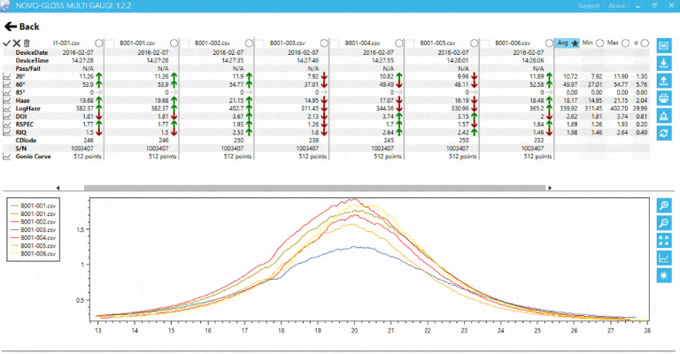The height and width of the screenshot is (354, 680).
Task: Click the fit-to-screen graph icon
Action: point(664,240)
